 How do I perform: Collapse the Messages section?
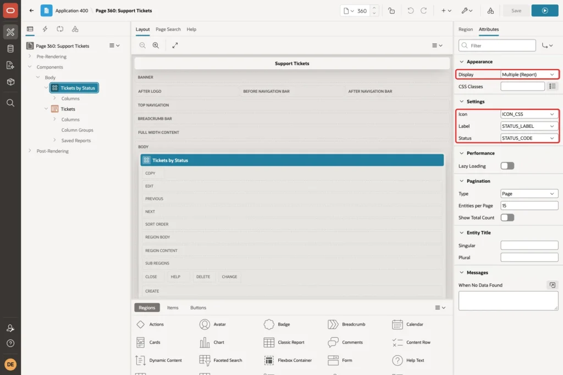[462, 272]
